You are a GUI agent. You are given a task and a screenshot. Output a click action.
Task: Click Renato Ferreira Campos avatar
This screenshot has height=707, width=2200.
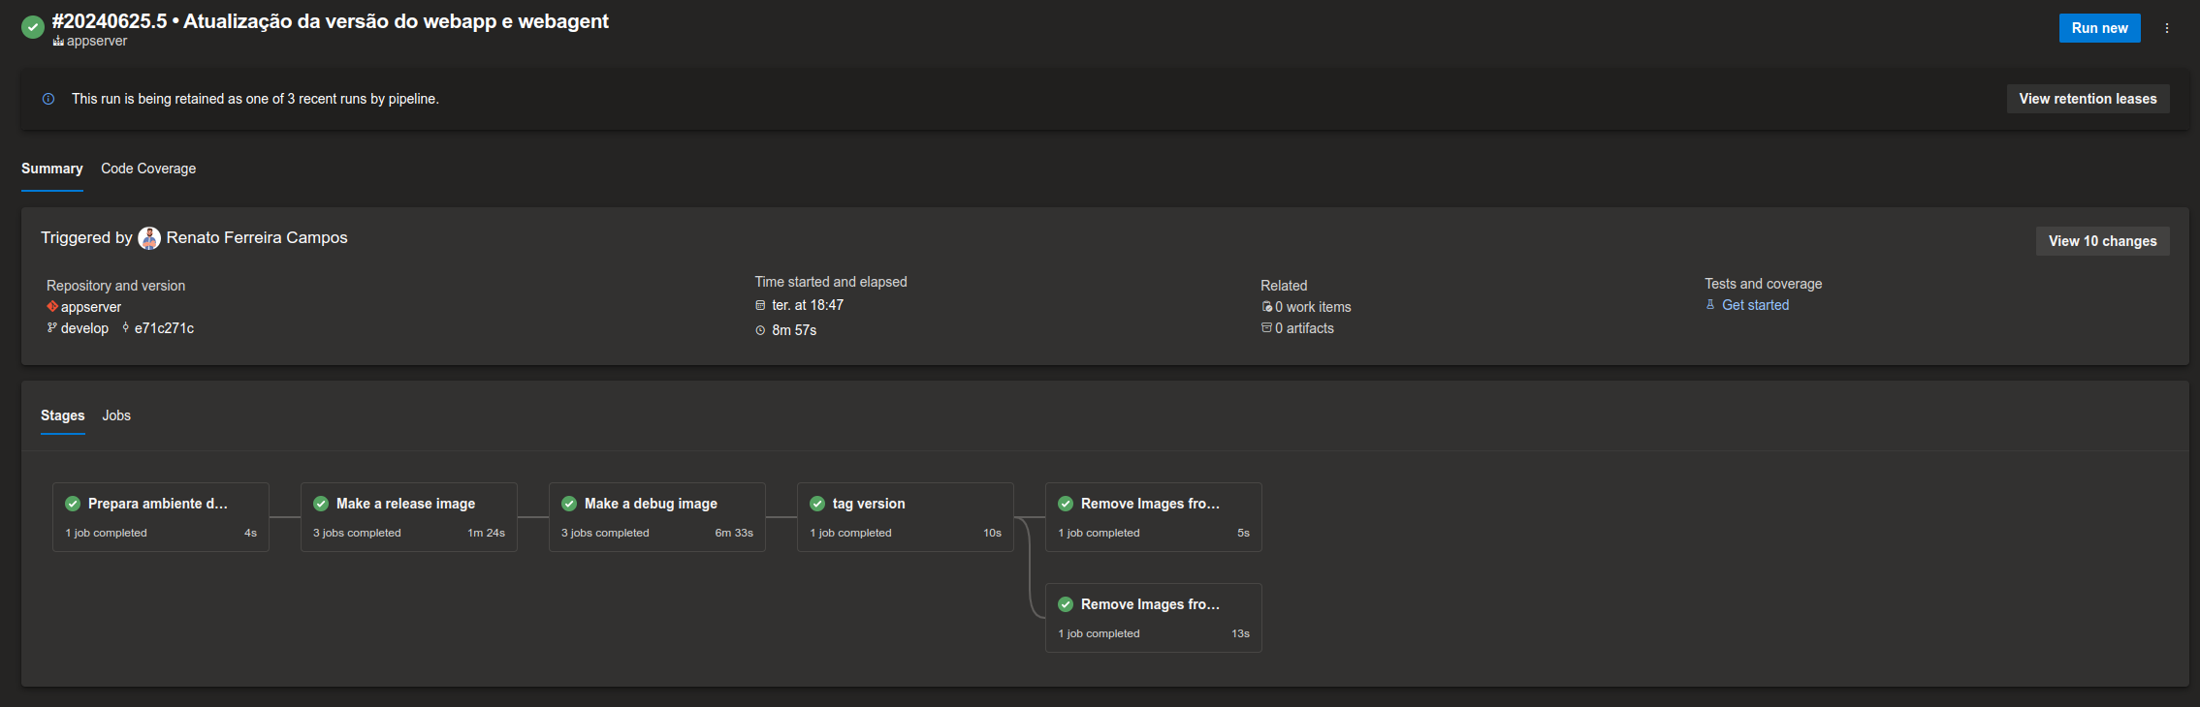point(149,238)
